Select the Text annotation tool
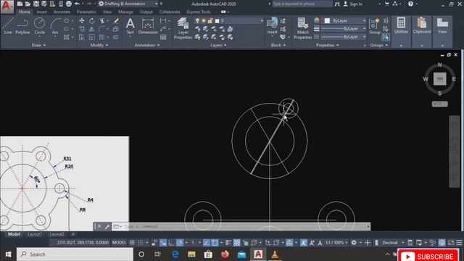Viewport: 464px width, 261px height. click(130, 26)
